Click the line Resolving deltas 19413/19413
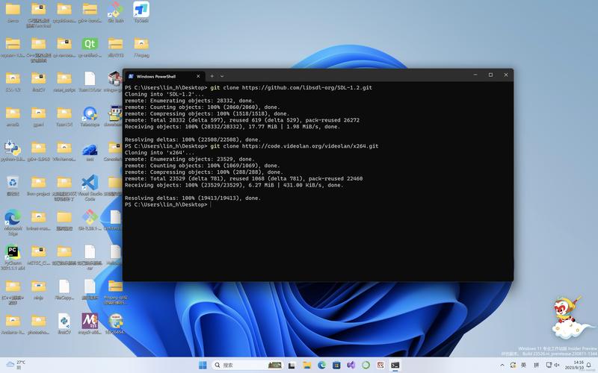598x373 pixels. pos(193,198)
